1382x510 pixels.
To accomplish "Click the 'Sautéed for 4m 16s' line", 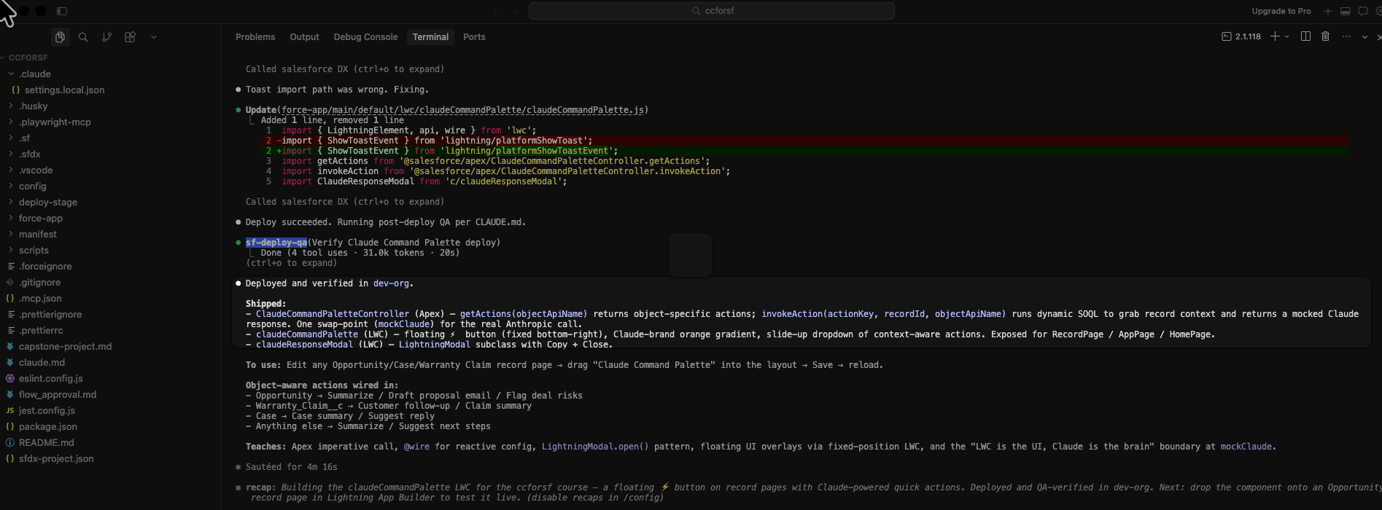I will 291,467.
